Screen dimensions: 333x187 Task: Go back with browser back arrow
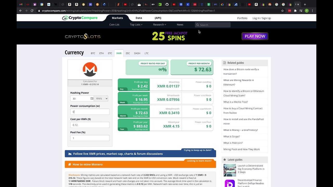pyautogui.click(x=21, y=11)
